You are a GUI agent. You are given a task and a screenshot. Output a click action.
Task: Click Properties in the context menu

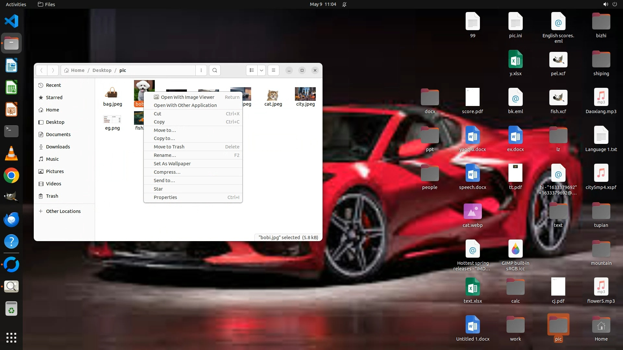165,197
